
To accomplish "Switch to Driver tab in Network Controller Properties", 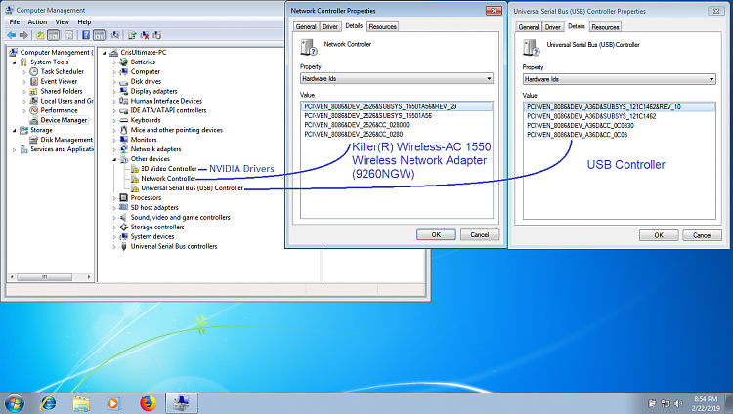I will [x=330, y=27].
